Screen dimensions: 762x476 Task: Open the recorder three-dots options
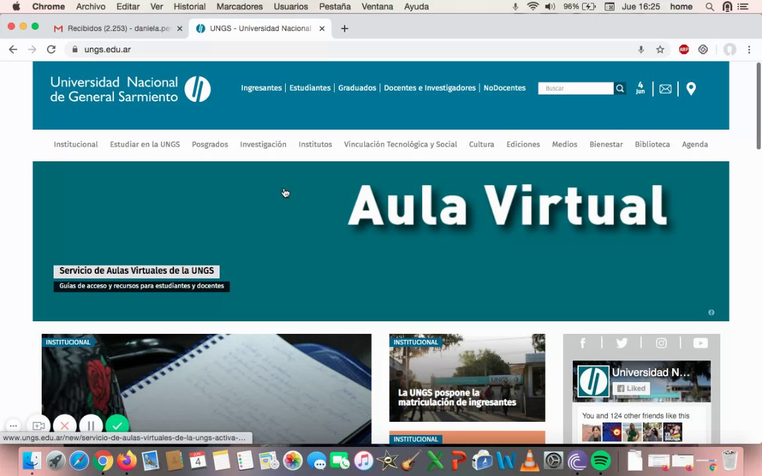coord(13,426)
